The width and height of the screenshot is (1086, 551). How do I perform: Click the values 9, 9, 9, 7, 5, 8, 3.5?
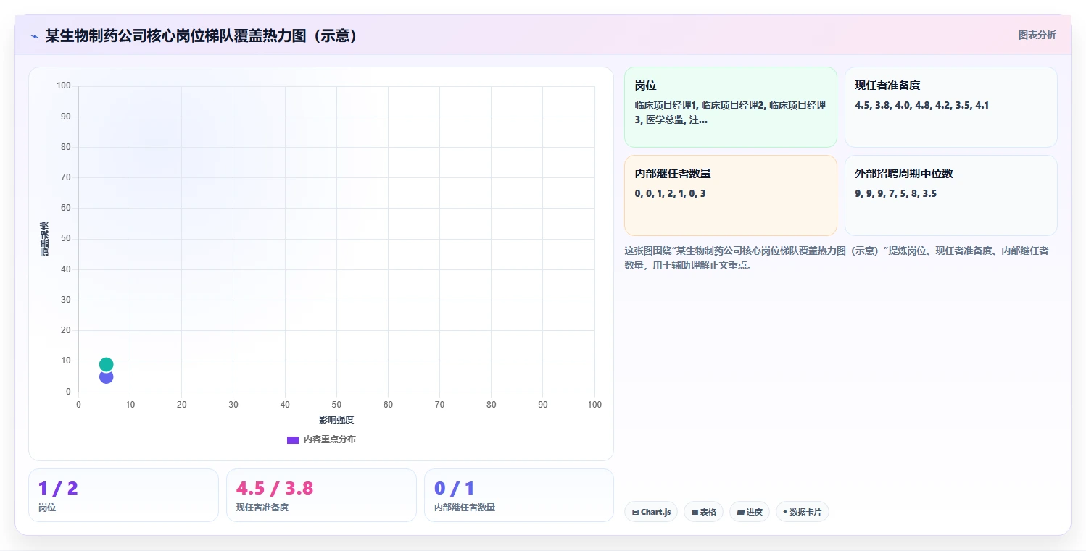pyautogui.click(x=895, y=193)
